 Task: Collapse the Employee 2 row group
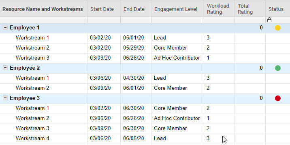click(x=5, y=68)
